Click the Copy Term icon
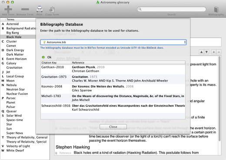The height and width of the screenshot is (160, 226). pyautogui.click(x=52, y=10)
